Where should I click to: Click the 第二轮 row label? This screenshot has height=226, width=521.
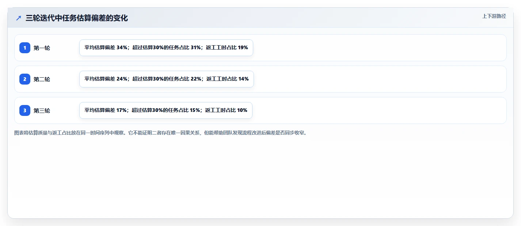42,79
